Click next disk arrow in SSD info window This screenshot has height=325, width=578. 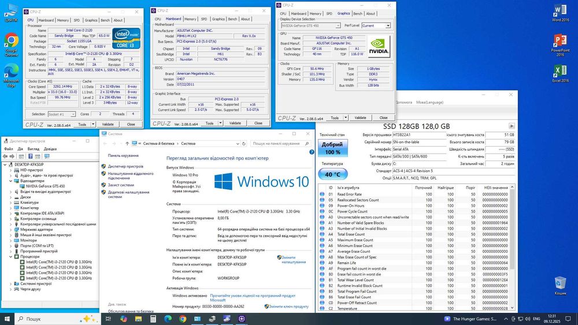[512, 126]
